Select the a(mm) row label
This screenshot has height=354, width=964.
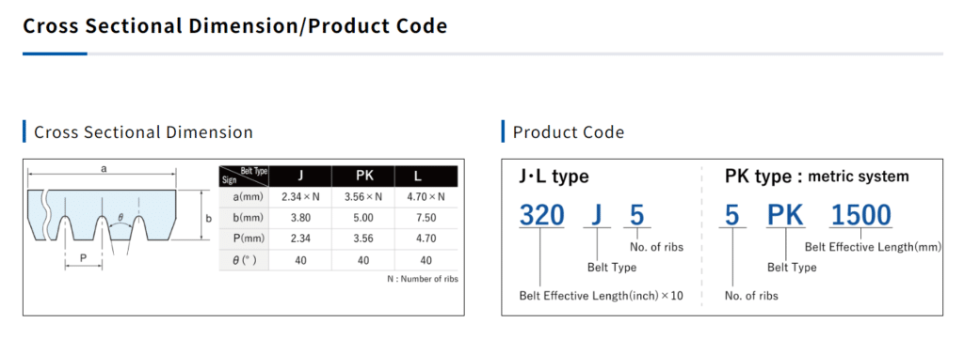tap(244, 197)
